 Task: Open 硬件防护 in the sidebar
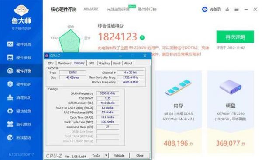(x=19, y=84)
